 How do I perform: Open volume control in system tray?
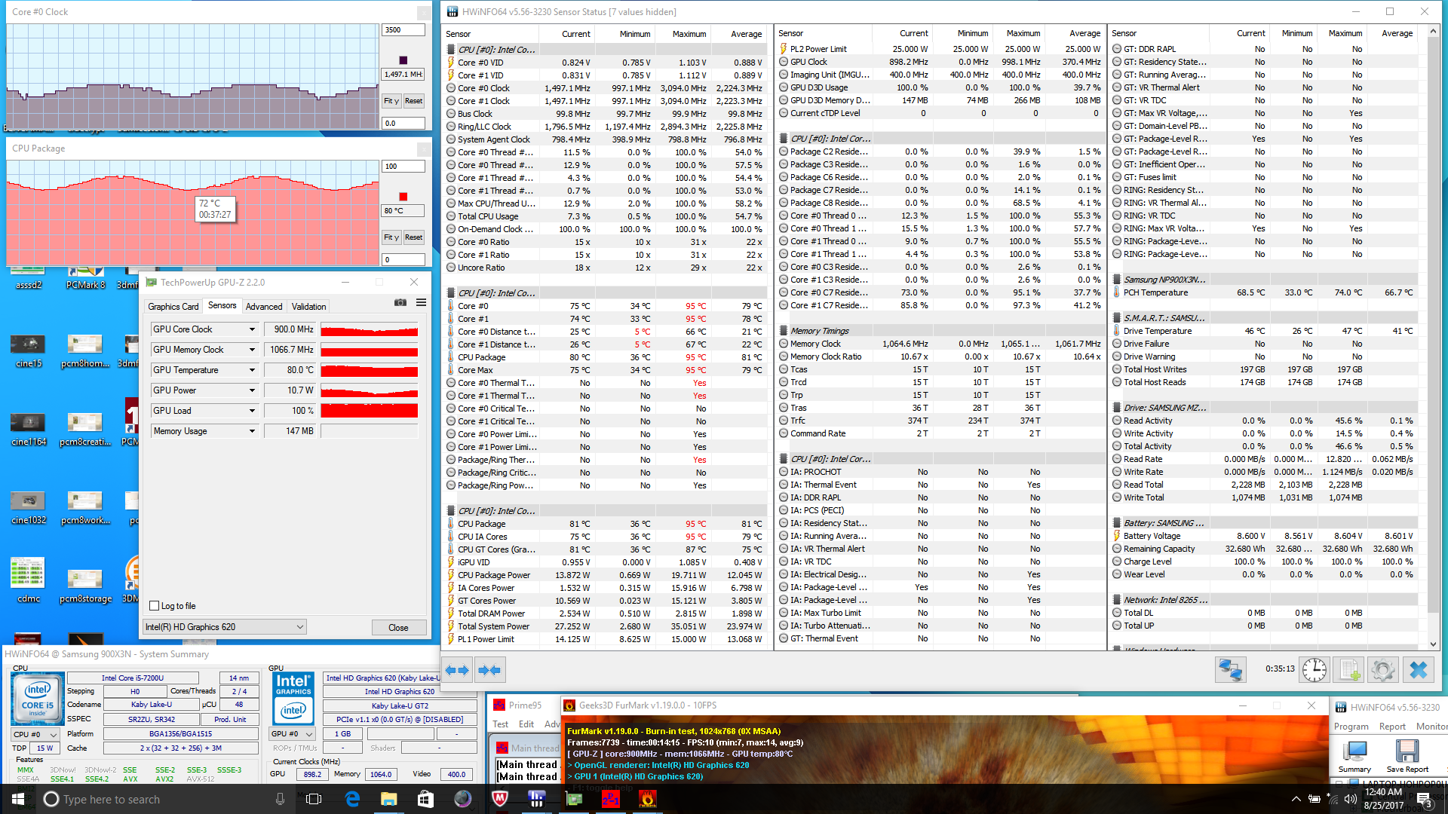click(1350, 799)
